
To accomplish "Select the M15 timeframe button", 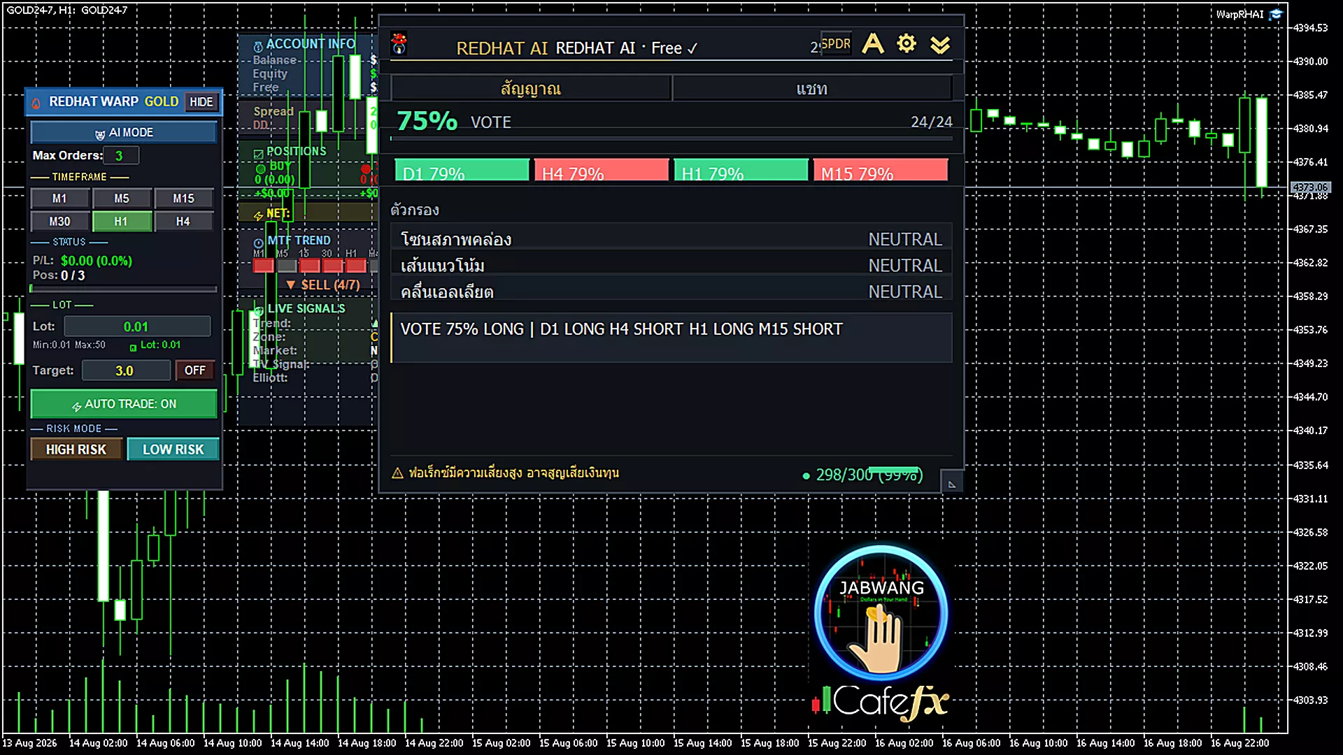I will (x=183, y=199).
